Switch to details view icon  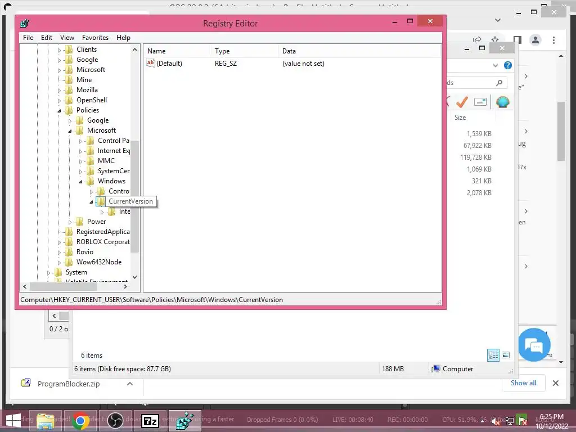(x=493, y=355)
